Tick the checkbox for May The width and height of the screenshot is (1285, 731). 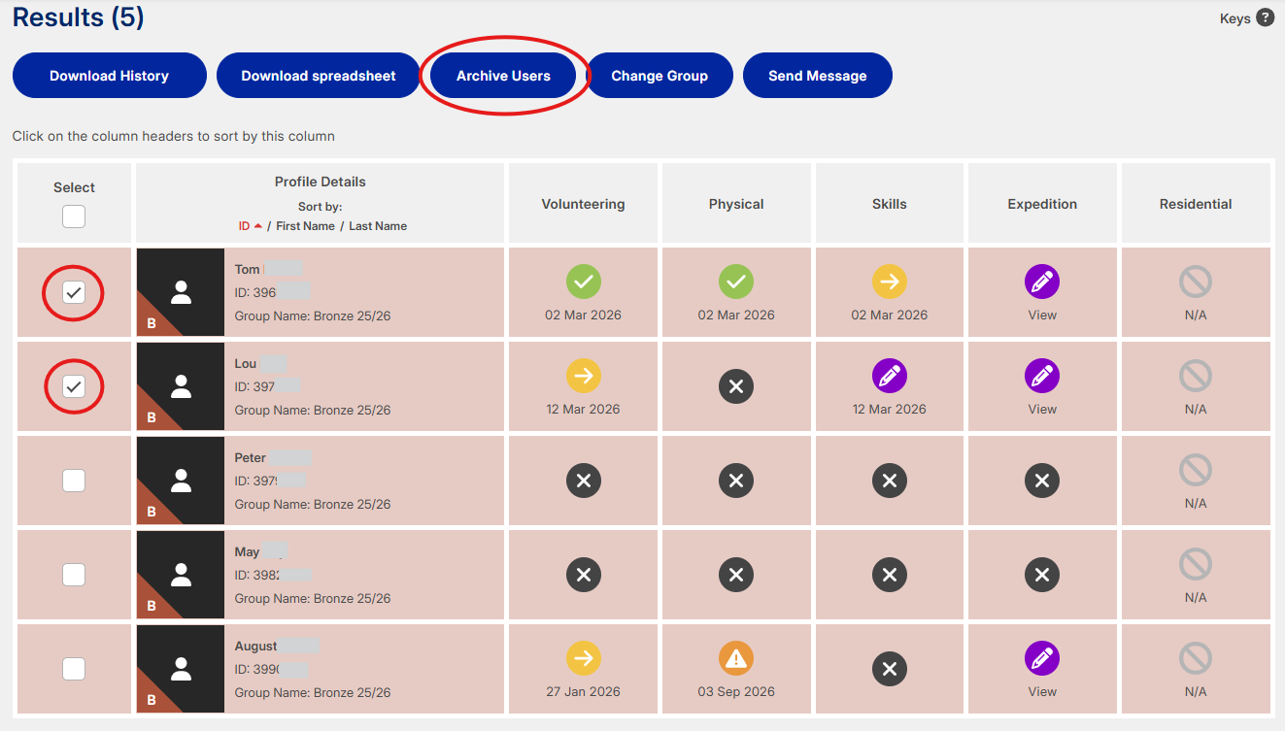point(74,575)
